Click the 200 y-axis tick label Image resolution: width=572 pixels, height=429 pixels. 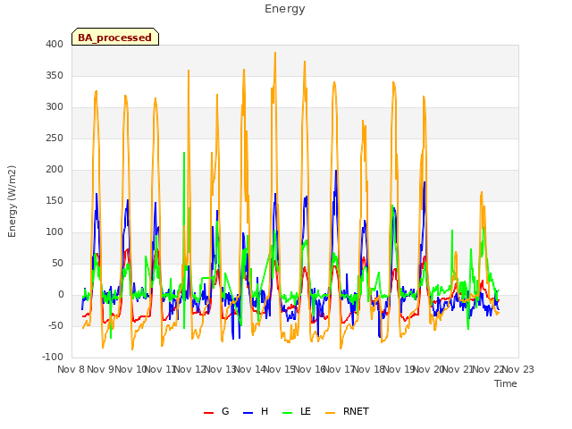tap(55, 169)
